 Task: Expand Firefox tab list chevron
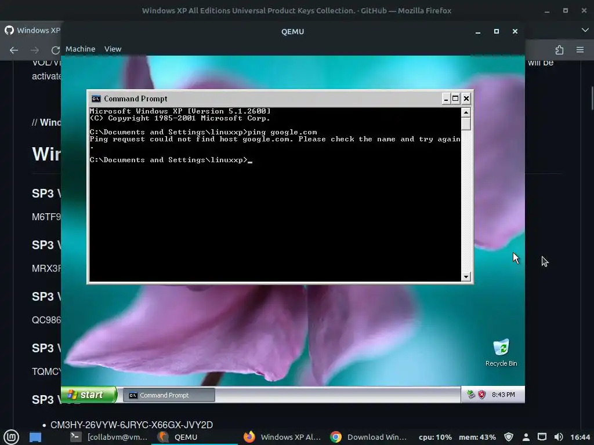585,30
